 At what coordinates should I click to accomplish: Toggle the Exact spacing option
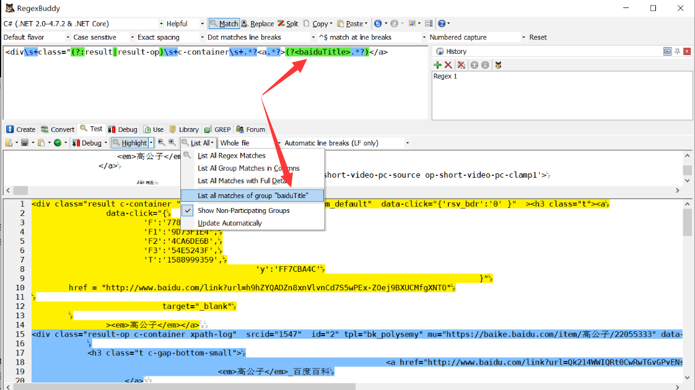[170, 37]
